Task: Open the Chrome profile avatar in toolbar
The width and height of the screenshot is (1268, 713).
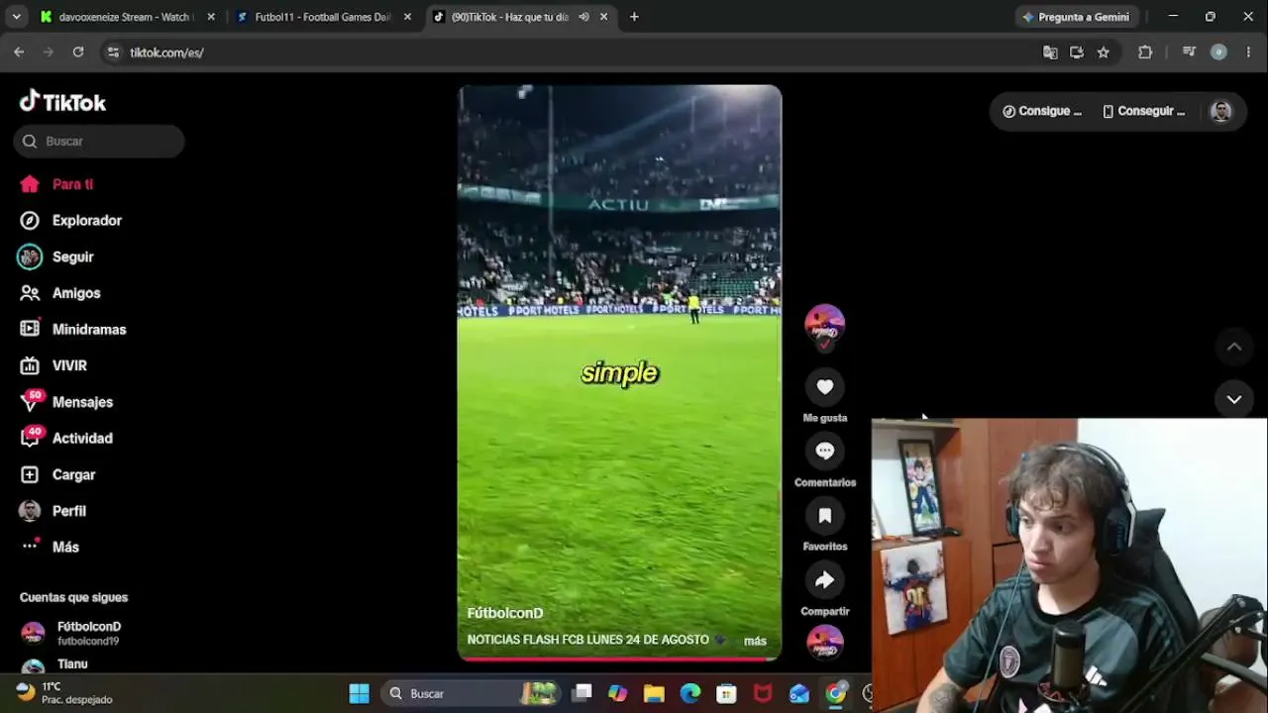Action: pyautogui.click(x=1218, y=52)
